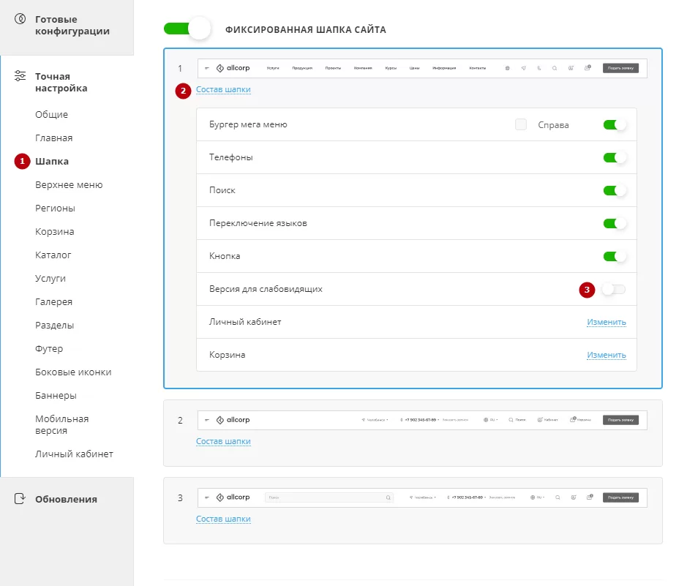The height and width of the screenshot is (586, 687).
Task: Click the Версия для слабовидящих label
Action: coord(266,289)
